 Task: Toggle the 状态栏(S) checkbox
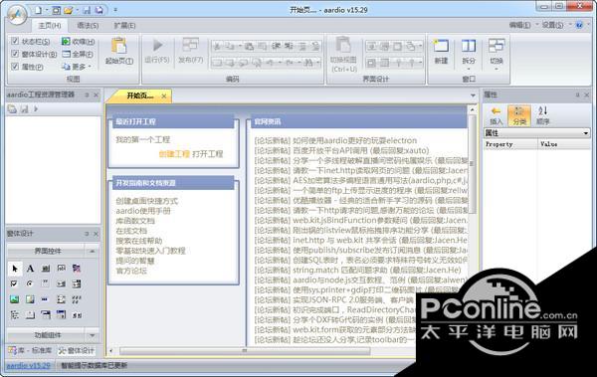tap(15, 41)
